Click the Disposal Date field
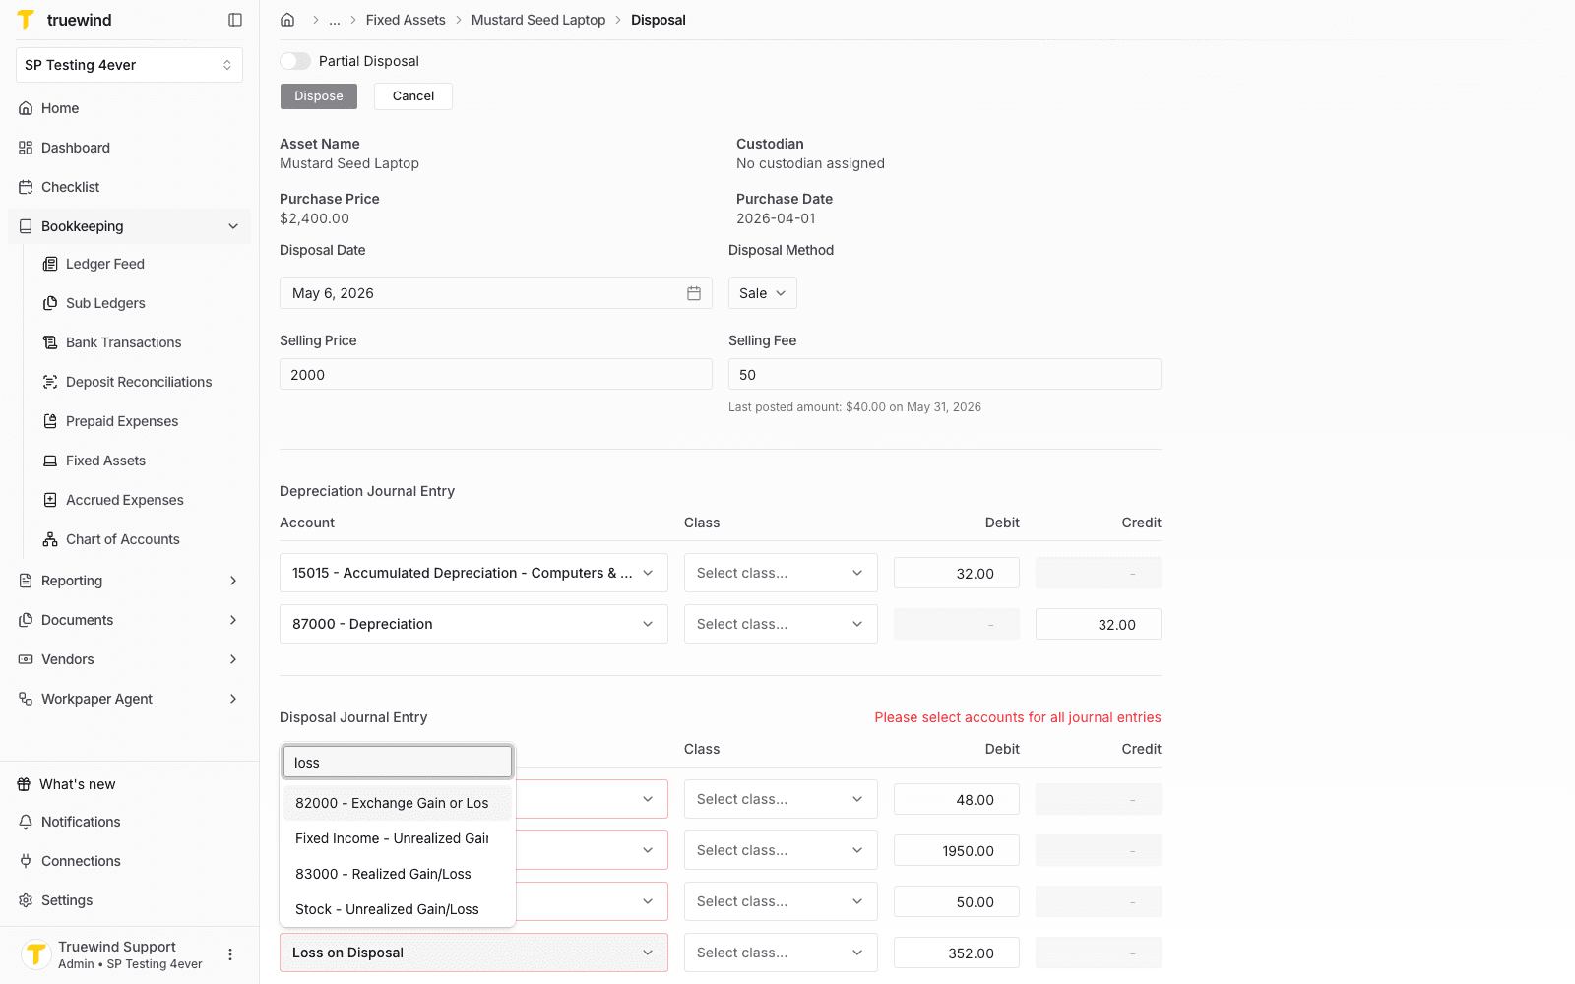 coord(496,293)
